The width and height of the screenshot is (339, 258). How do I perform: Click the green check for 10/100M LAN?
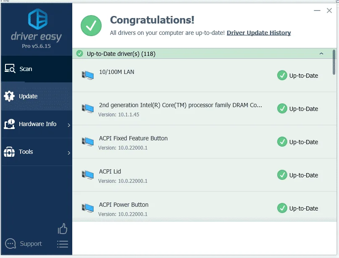click(282, 75)
